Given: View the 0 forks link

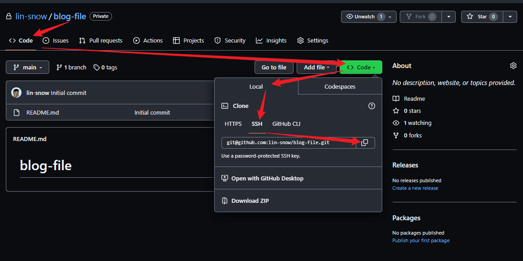Looking at the screenshot, I should pos(413,135).
